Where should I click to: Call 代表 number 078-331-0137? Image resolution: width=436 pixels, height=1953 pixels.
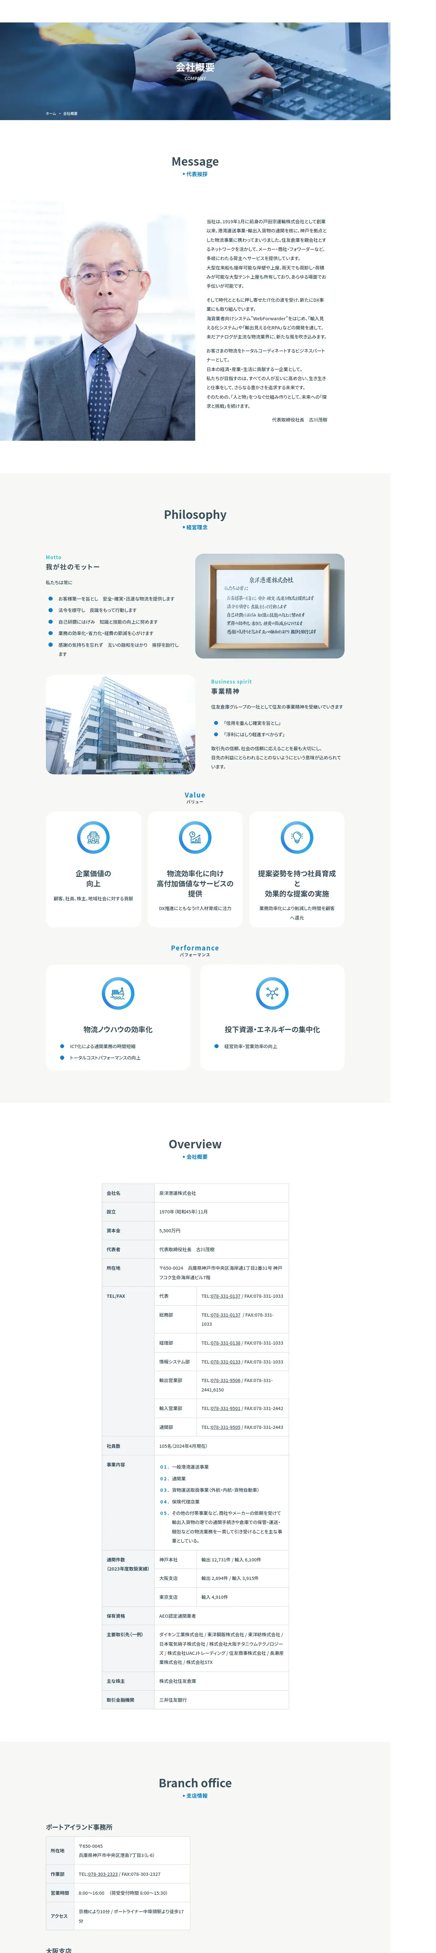coord(225,1296)
